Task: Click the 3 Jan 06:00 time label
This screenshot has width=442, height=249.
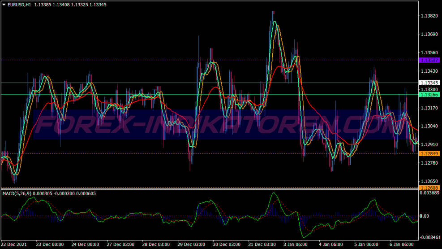Action: click(x=296, y=245)
